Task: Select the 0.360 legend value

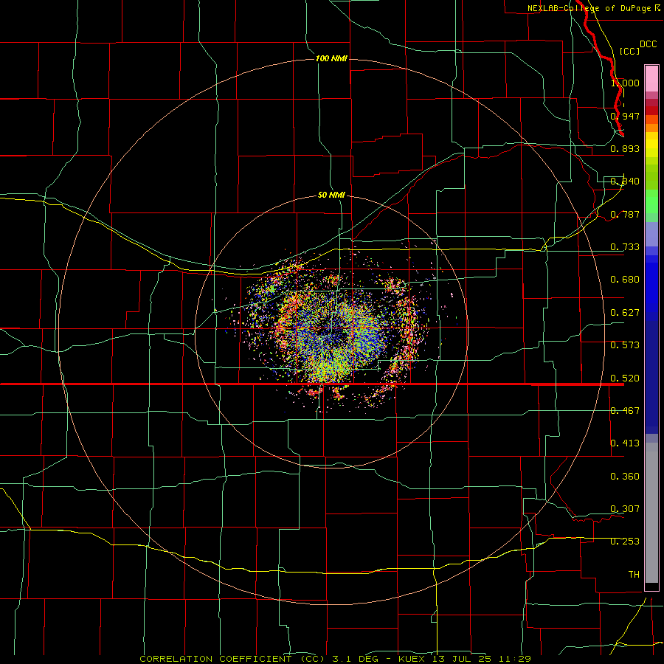Action: tap(625, 477)
